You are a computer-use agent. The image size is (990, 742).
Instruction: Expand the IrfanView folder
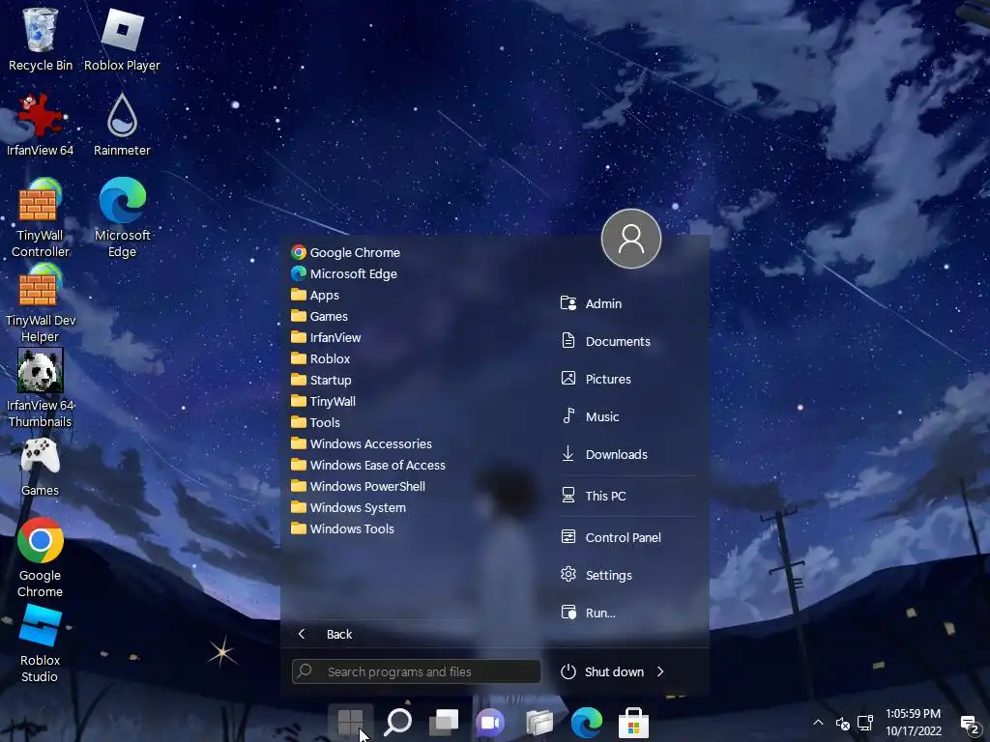tap(326, 337)
